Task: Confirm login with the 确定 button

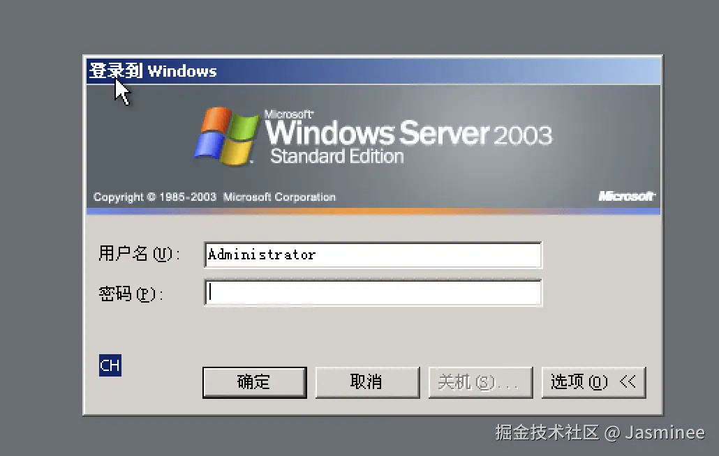Action: (255, 382)
